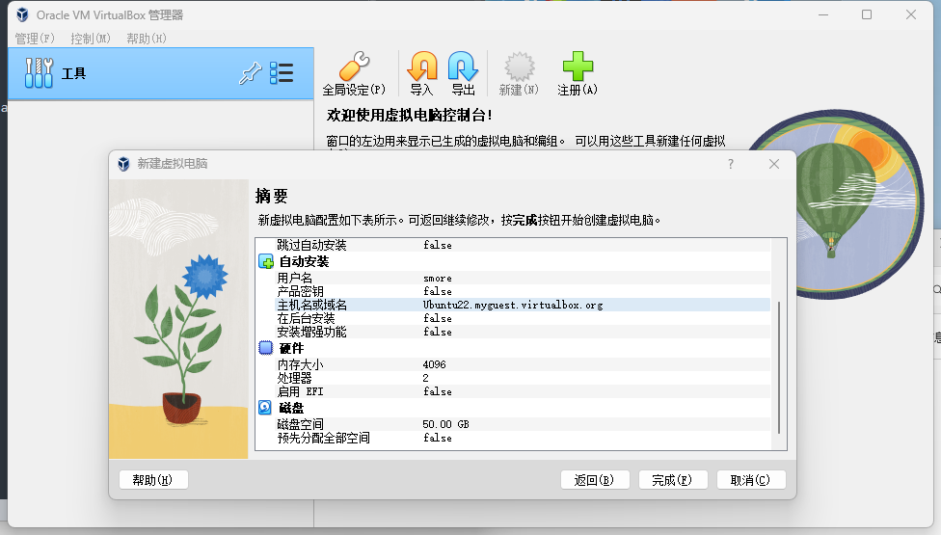This screenshot has height=535, width=941.
Task: Close the 新建虚拟电脑 dialog
Action: pos(774,164)
